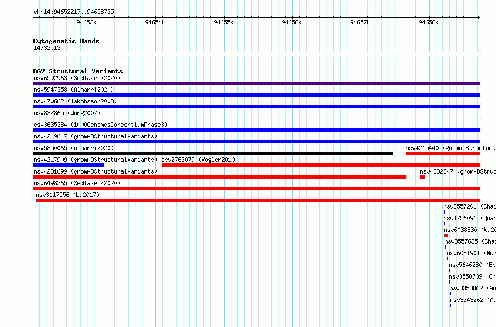Select the nsv3557635 variant label
The image size is (496, 327).
[470, 241]
